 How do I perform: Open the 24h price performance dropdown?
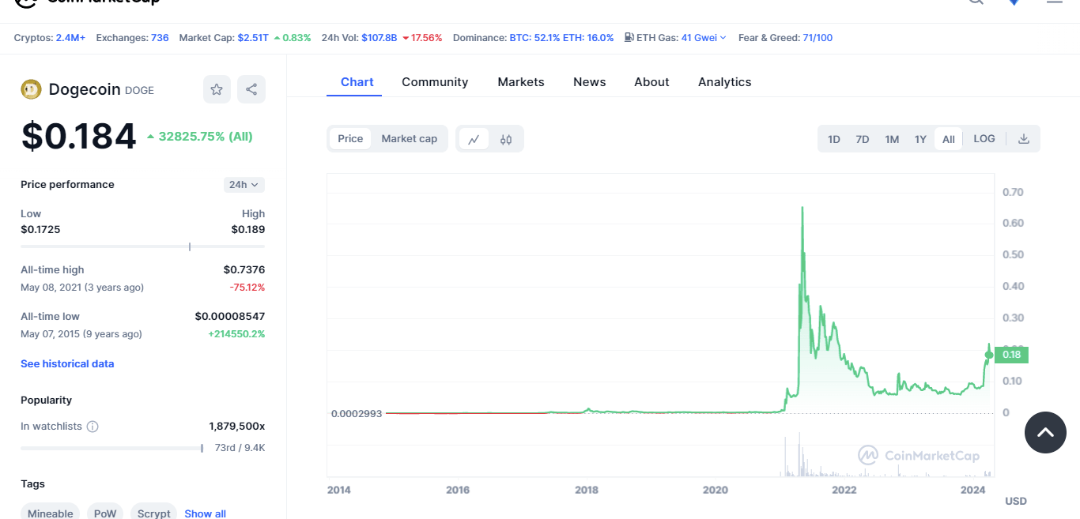pyautogui.click(x=244, y=185)
